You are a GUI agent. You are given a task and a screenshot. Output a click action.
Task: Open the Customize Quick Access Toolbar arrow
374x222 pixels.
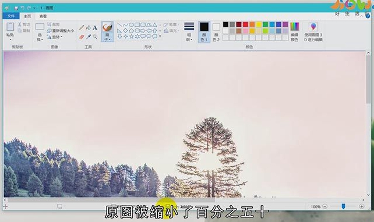34,8
